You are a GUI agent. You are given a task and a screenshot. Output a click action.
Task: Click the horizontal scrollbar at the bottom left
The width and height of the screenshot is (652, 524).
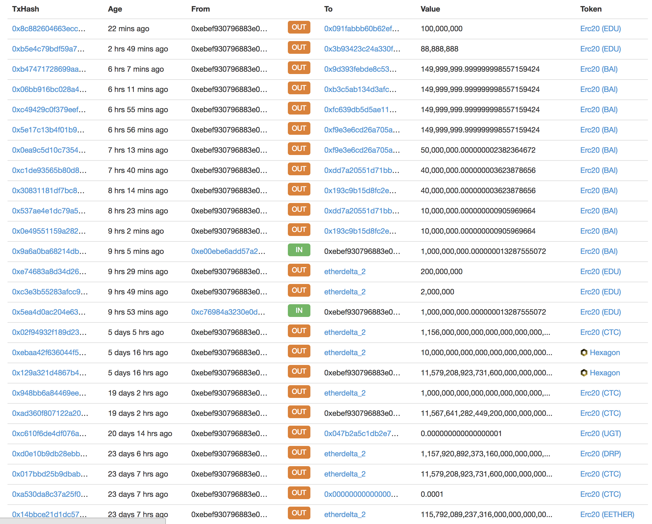(x=82, y=521)
